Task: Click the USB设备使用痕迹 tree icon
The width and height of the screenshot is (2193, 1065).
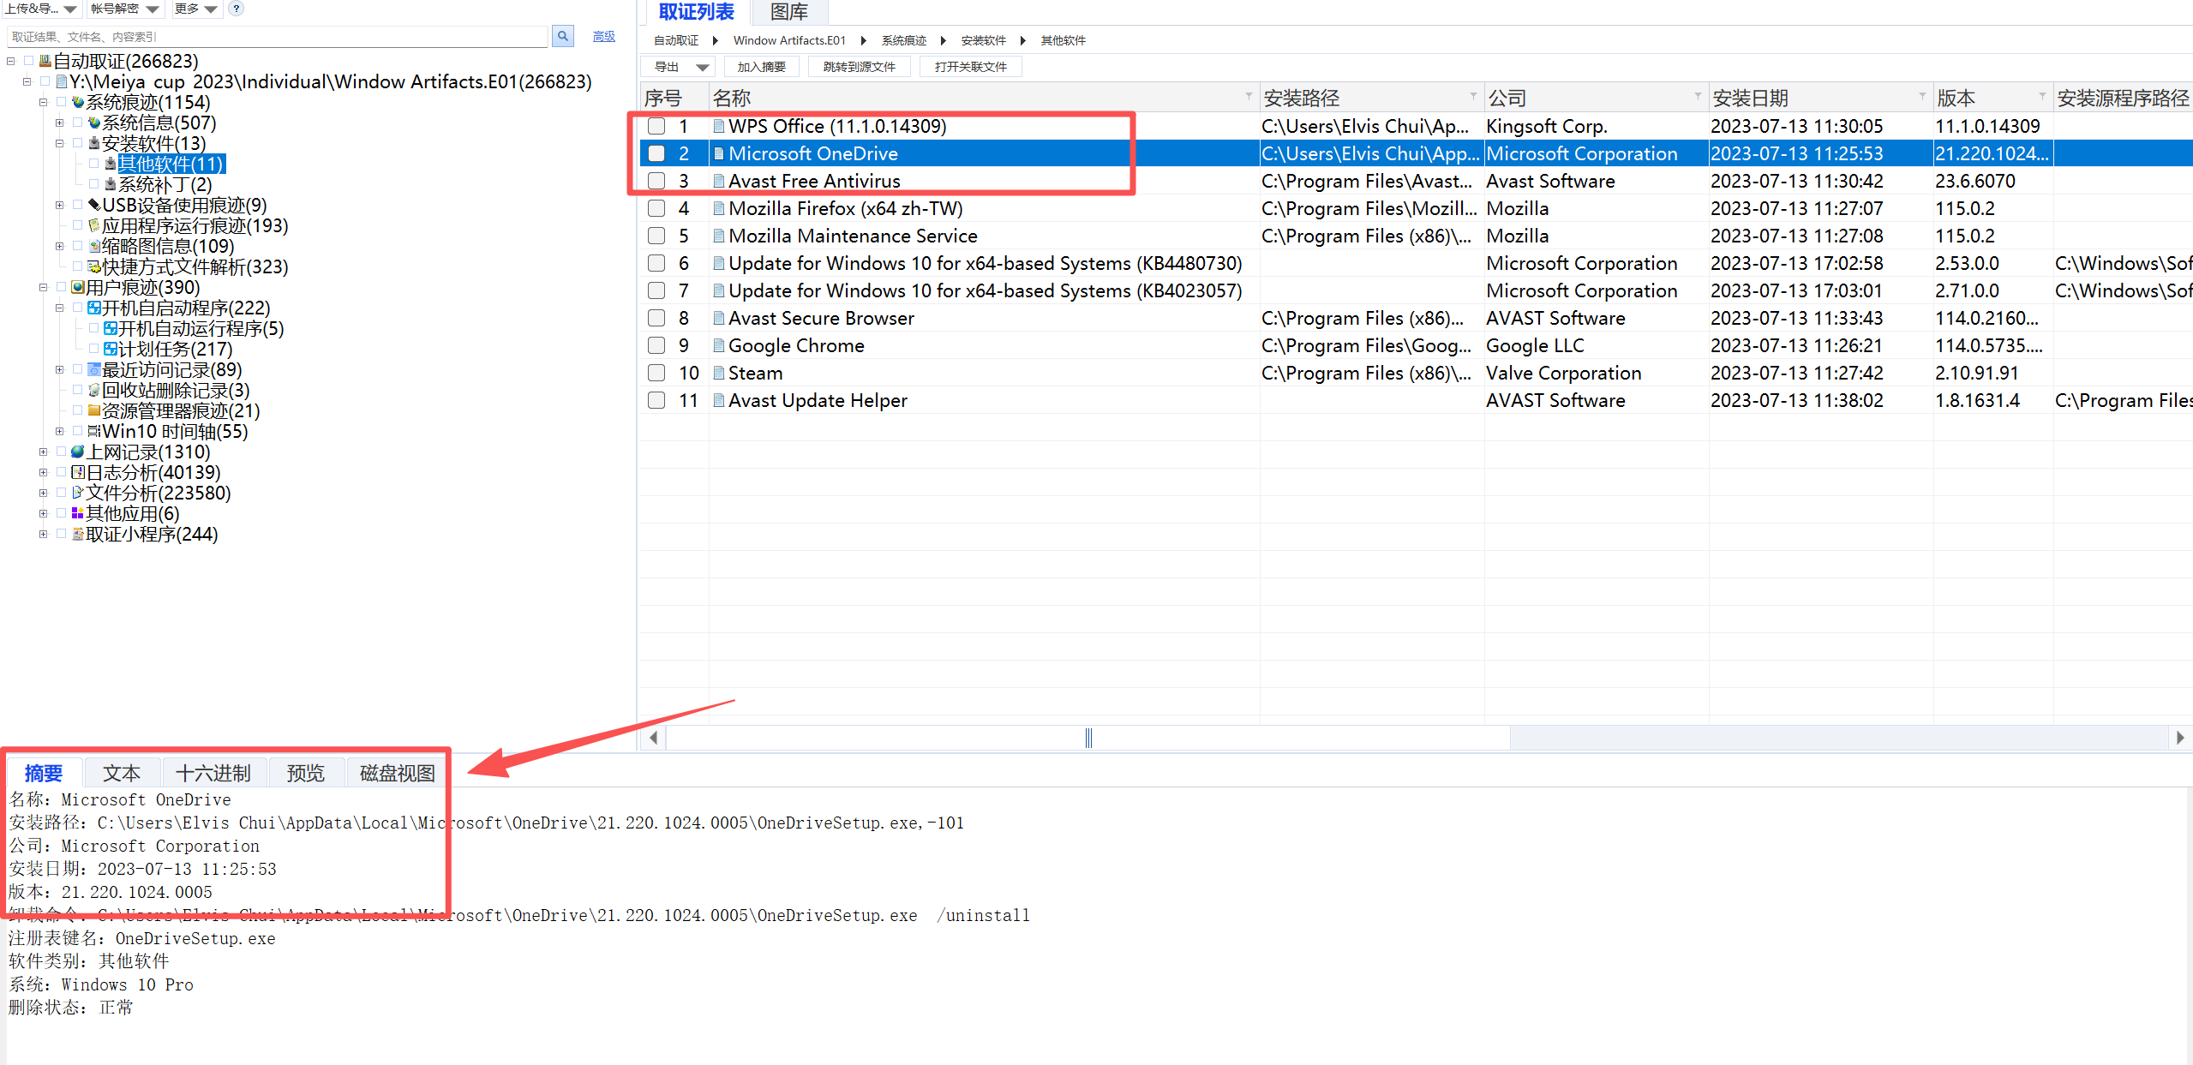Action: pos(94,205)
